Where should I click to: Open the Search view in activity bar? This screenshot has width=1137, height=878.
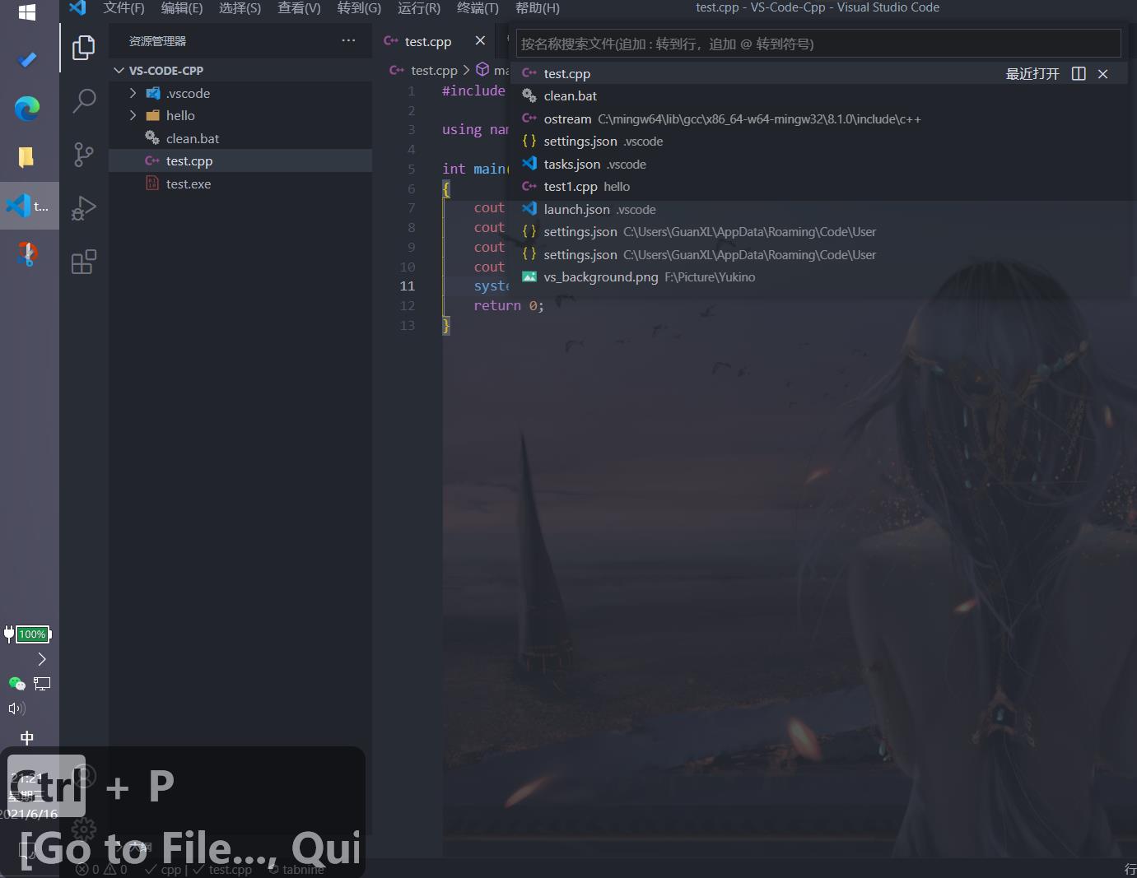coord(83,101)
